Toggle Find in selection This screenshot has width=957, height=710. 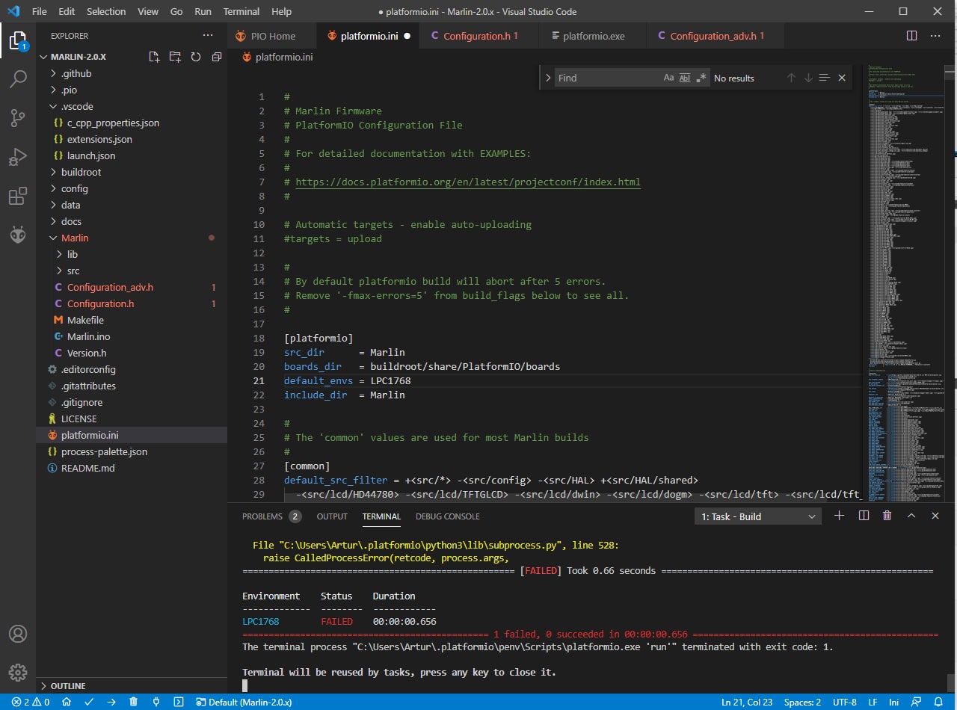click(x=825, y=78)
